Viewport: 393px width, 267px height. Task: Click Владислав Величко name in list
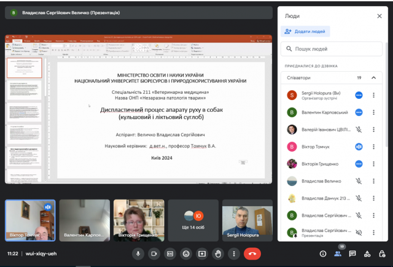click(321, 181)
